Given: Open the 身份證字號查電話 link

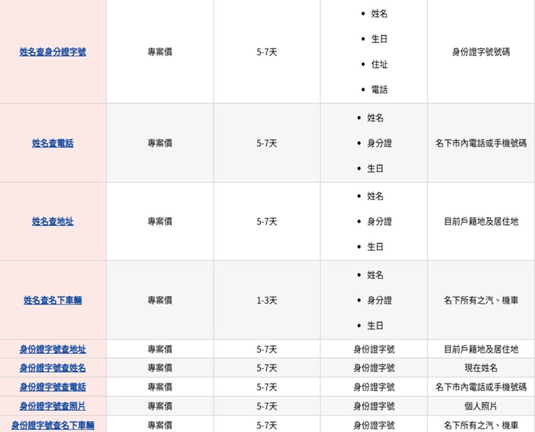Looking at the screenshot, I should coord(53,387).
